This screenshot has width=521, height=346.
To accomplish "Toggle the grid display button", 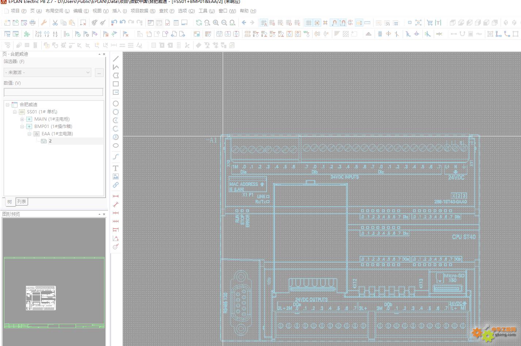I will pos(309,23).
